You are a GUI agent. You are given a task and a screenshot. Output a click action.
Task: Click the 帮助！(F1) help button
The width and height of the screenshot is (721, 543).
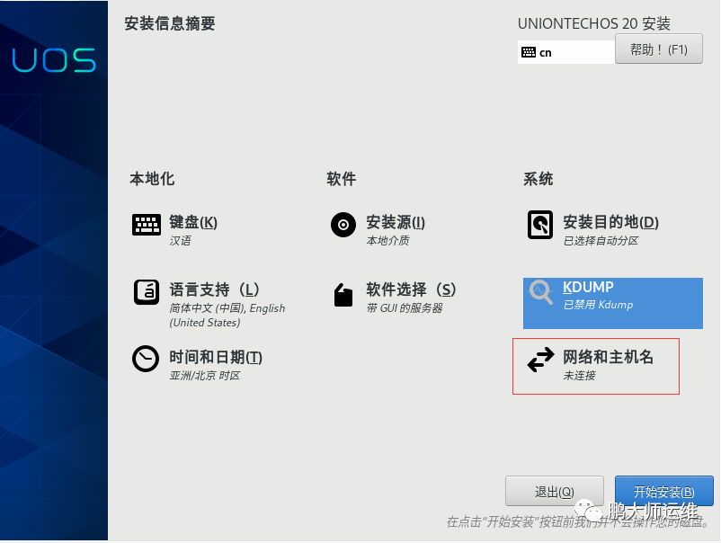658,49
